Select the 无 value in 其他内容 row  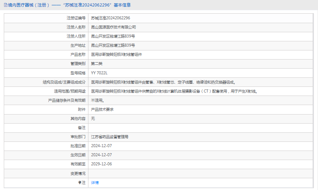pos(93,119)
